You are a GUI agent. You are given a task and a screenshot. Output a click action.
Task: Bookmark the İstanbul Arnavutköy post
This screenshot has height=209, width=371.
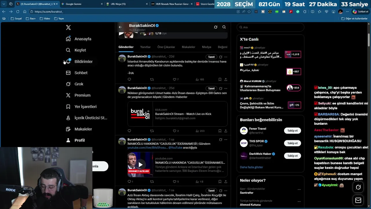coord(220,79)
